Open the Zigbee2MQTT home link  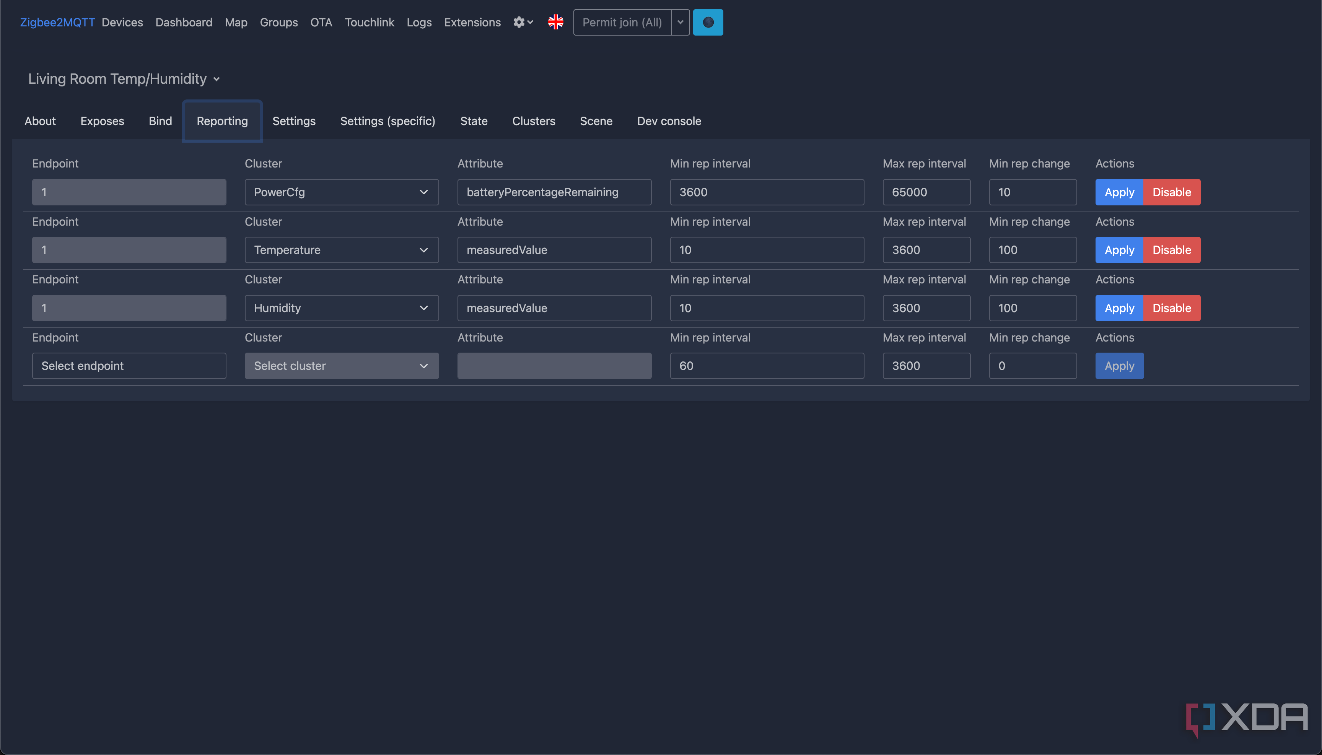point(57,22)
